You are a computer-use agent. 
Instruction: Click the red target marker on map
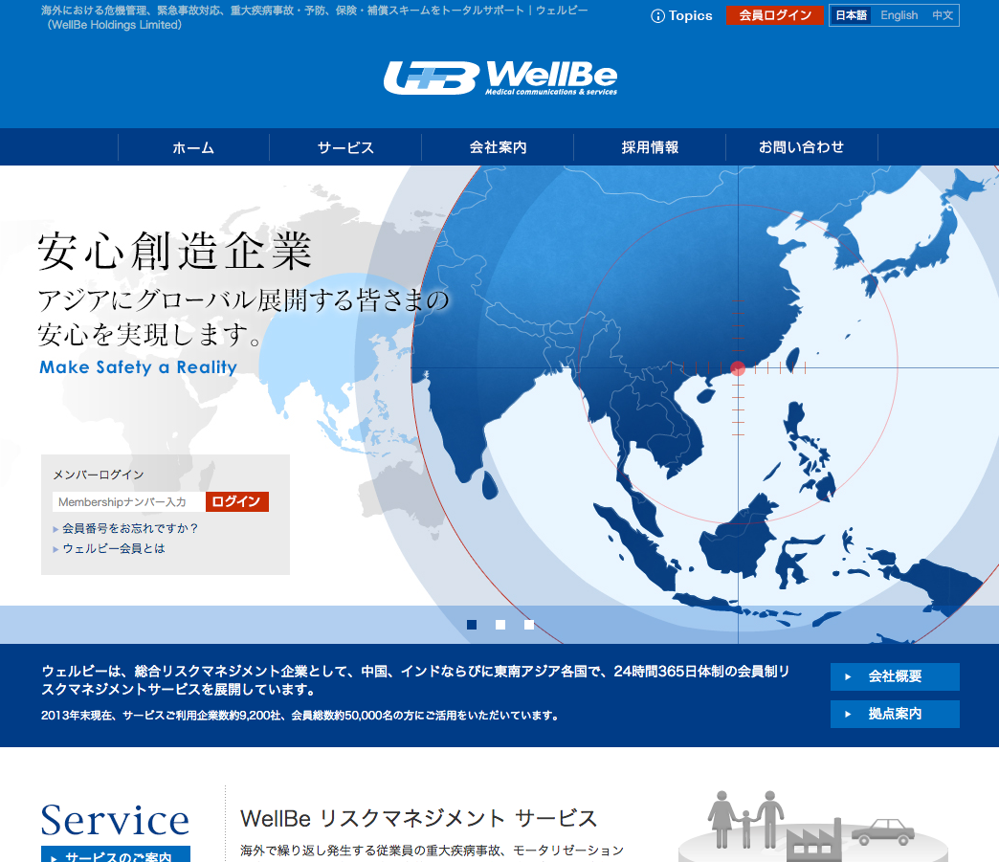point(738,368)
